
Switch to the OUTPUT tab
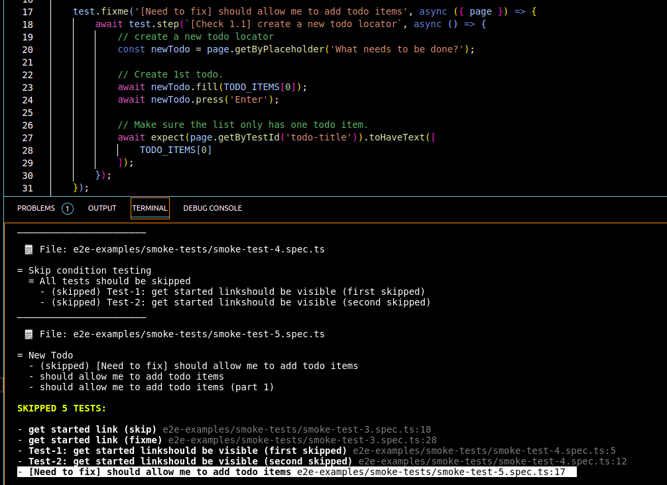point(102,208)
